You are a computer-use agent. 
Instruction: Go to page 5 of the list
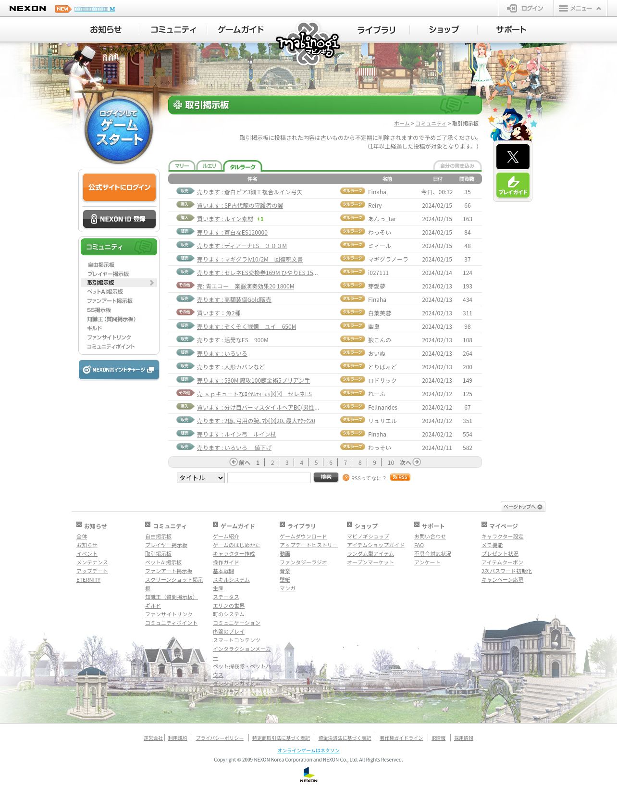tap(316, 462)
